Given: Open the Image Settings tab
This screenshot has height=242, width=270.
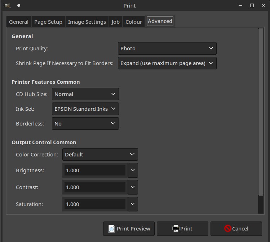Looking at the screenshot, I should [x=87, y=22].
